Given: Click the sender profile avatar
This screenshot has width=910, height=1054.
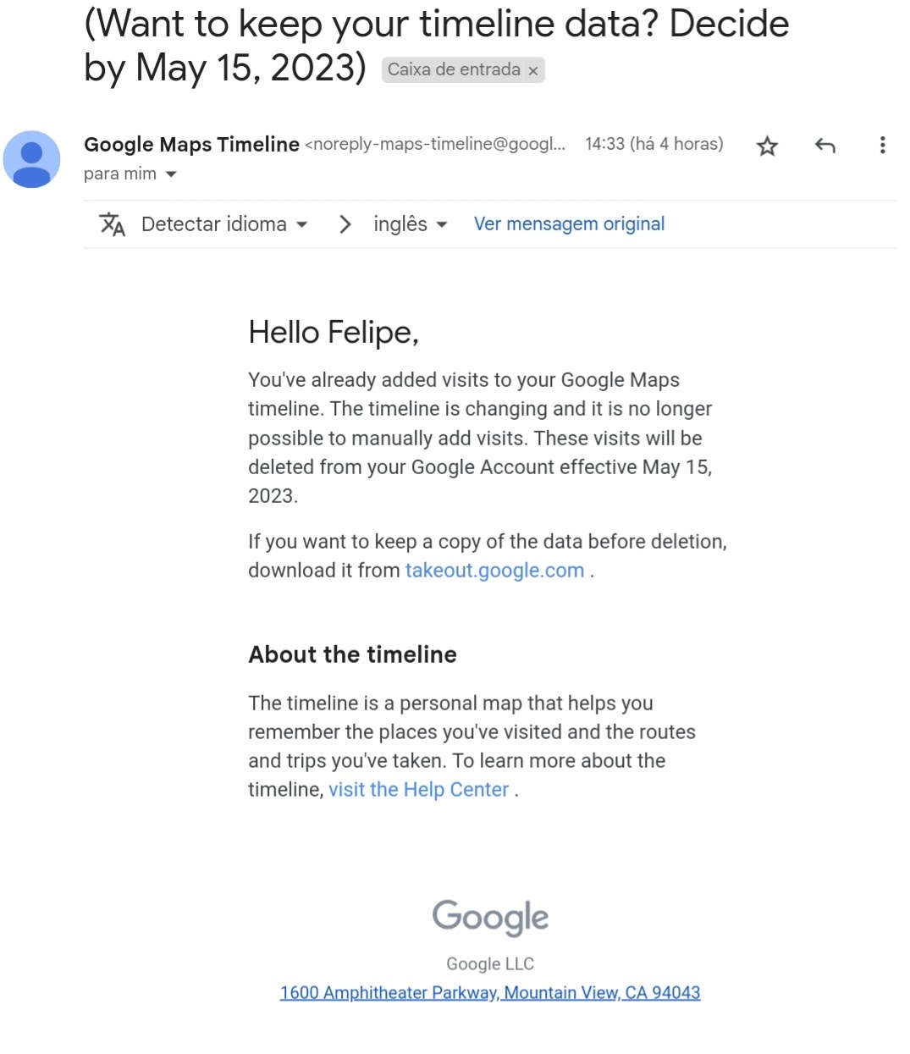Looking at the screenshot, I should pos(32,159).
